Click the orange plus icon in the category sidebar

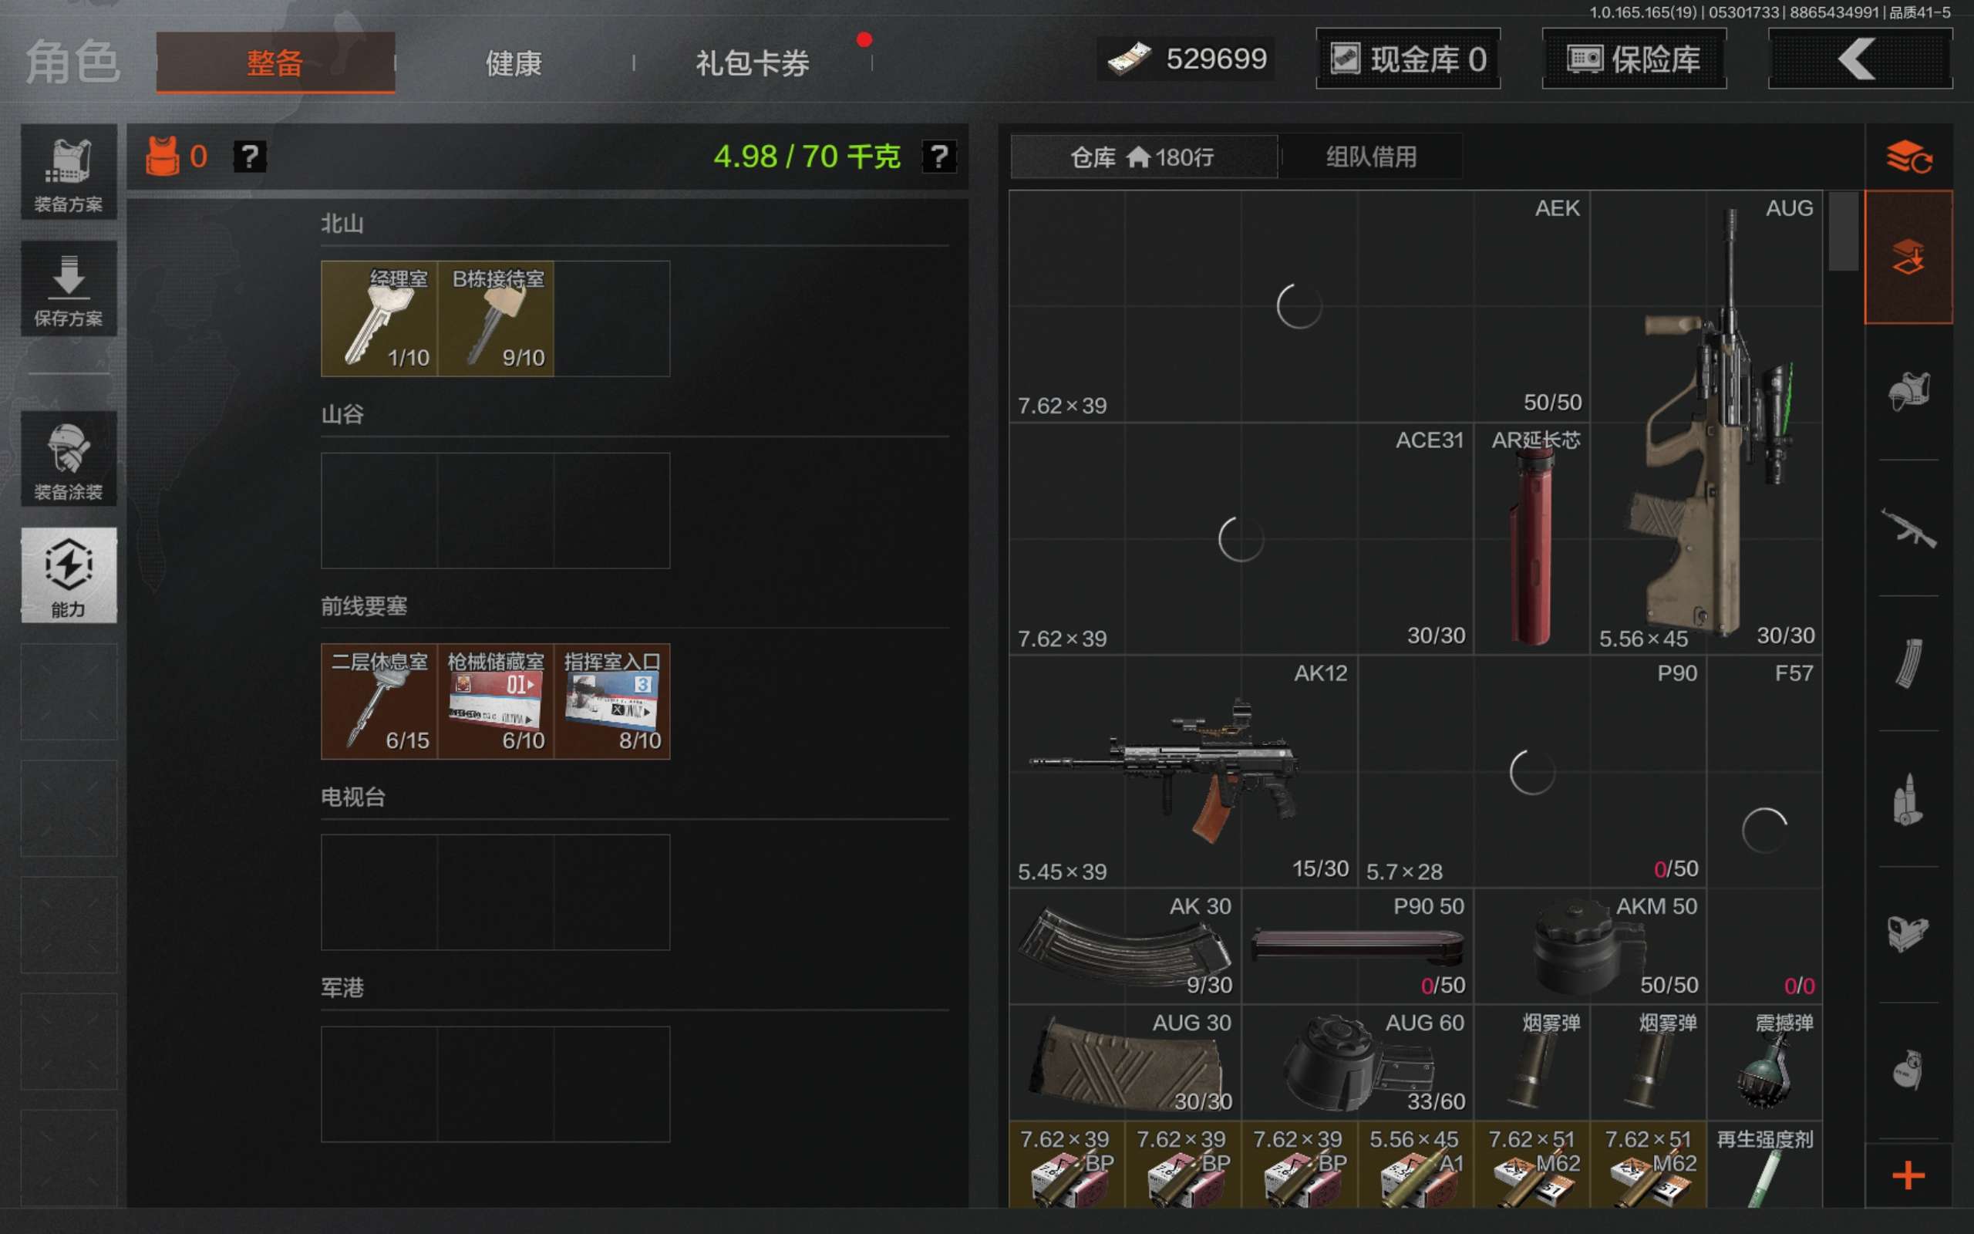tap(1908, 1175)
